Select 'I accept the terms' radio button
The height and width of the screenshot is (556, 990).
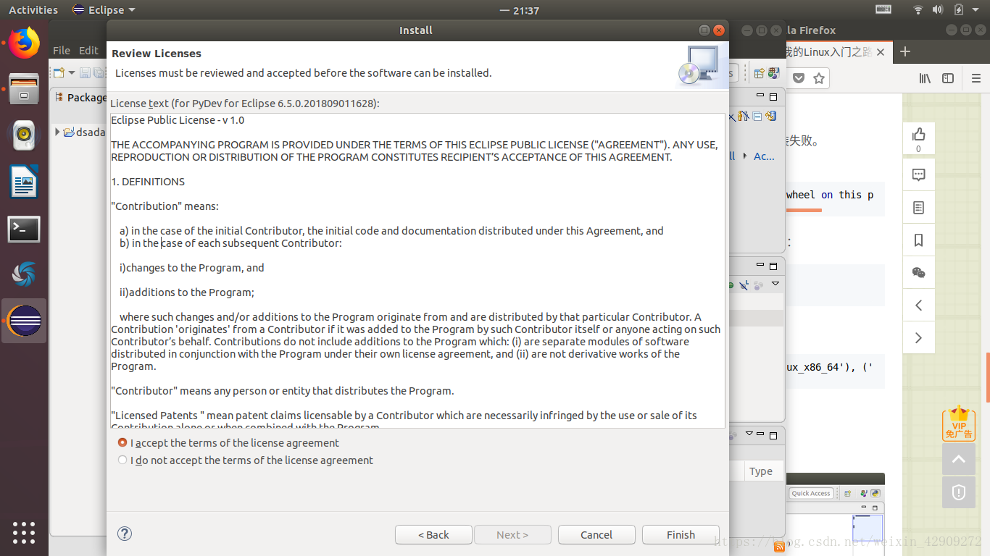coord(122,442)
